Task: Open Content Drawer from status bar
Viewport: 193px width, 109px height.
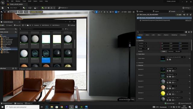Action: coord(7,103)
